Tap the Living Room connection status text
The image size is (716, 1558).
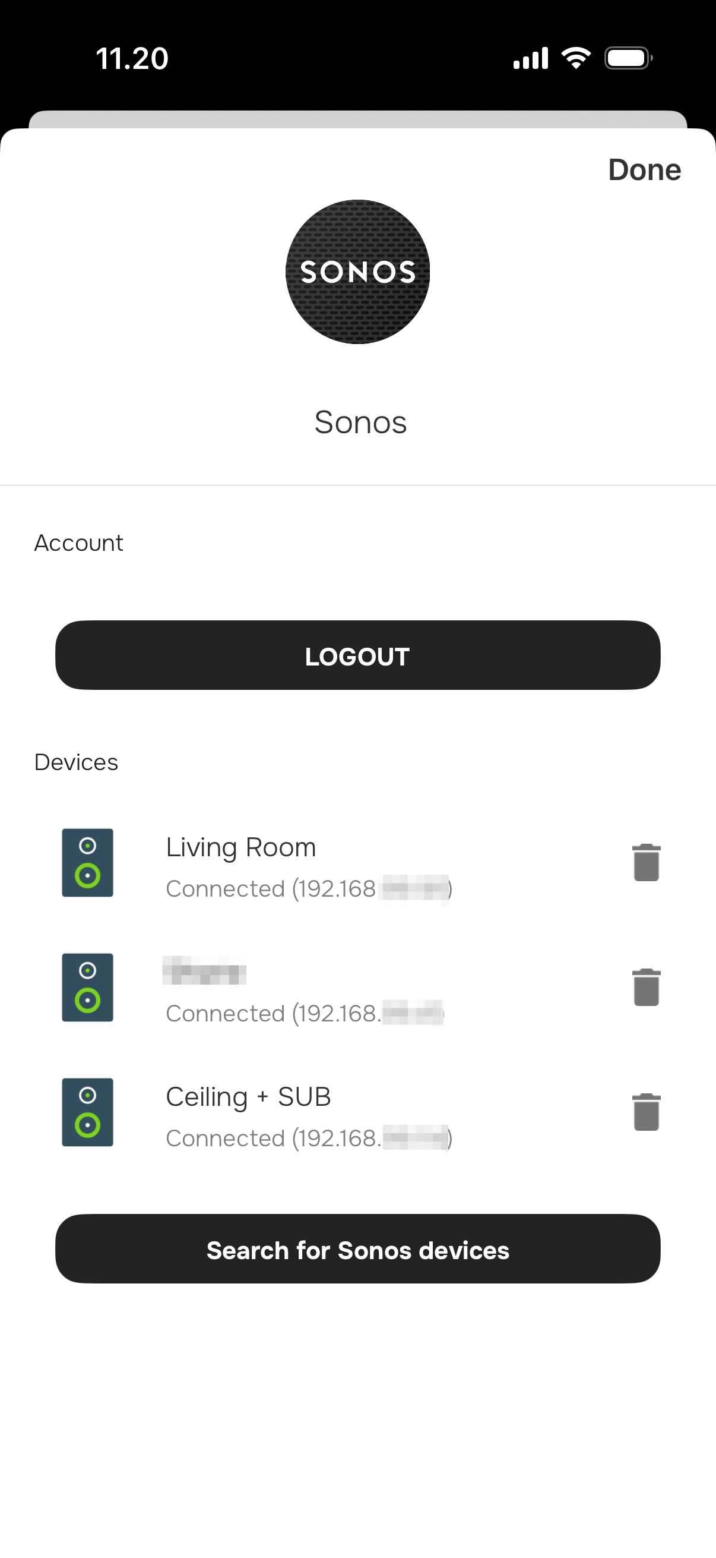click(308, 888)
